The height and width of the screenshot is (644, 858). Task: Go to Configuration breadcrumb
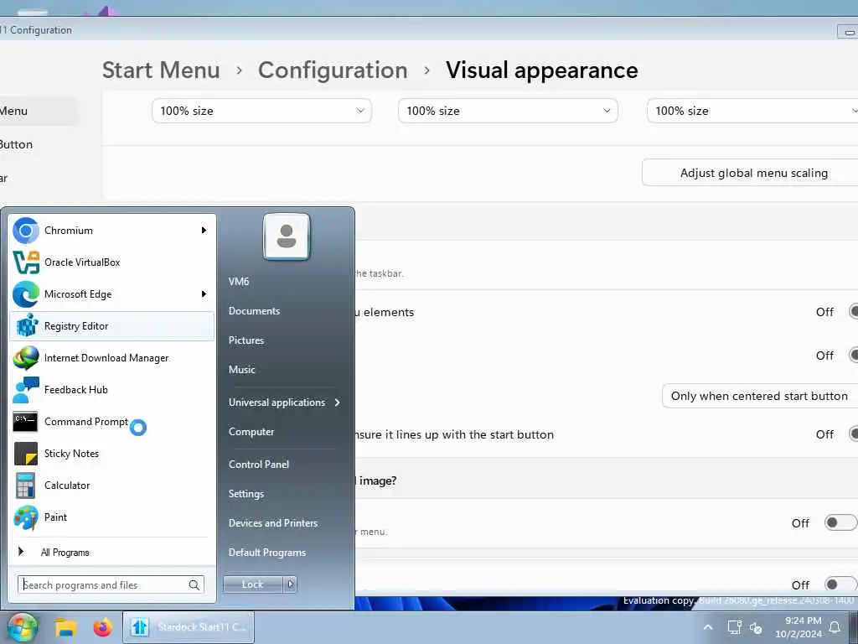[x=333, y=70]
